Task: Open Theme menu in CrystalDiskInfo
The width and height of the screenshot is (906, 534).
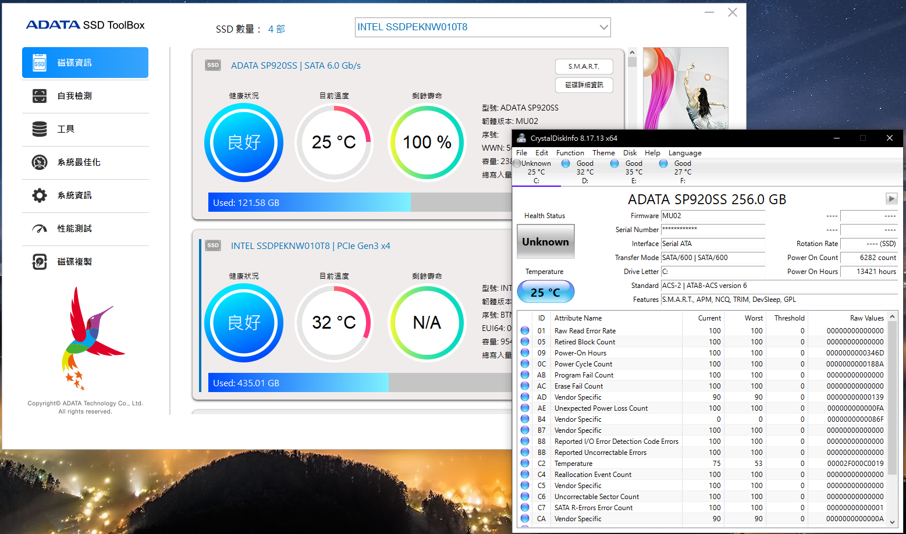Action: click(603, 153)
